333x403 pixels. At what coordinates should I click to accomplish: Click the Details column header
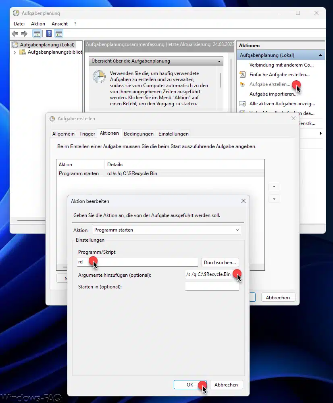click(x=184, y=165)
